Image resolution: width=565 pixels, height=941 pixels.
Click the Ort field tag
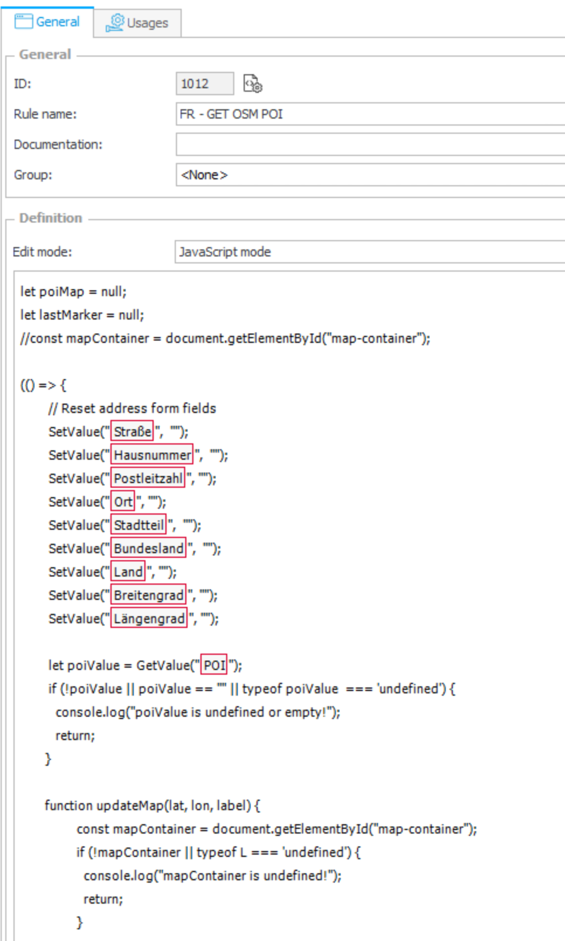click(x=123, y=502)
